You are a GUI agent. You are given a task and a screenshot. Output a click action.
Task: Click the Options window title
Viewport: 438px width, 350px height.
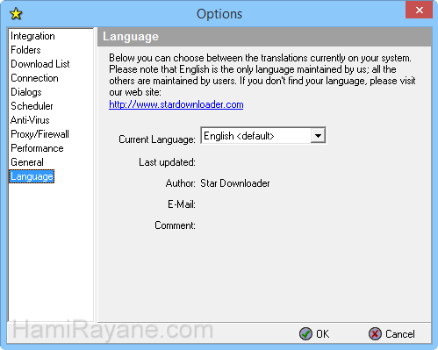(x=219, y=14)
